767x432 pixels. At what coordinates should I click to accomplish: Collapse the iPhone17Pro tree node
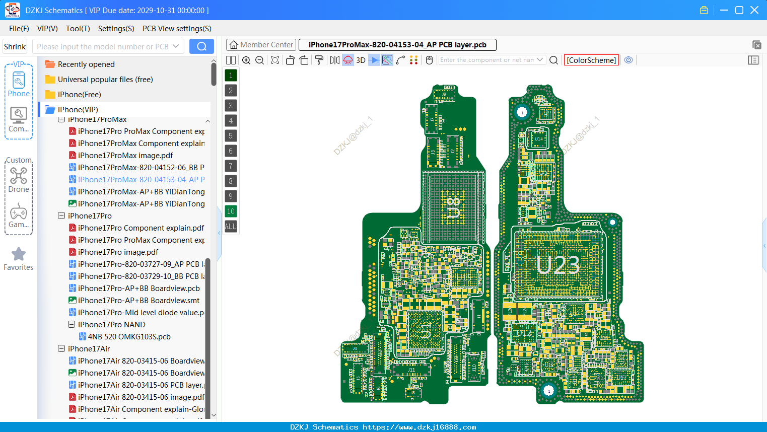[61, 215]
